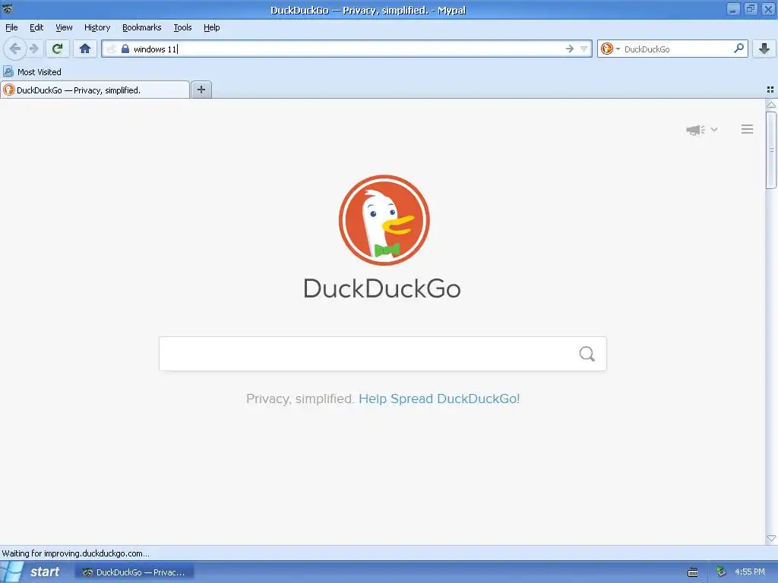Click the tab groups grid icon
This screenshot has width=778, height=583.
770,90
